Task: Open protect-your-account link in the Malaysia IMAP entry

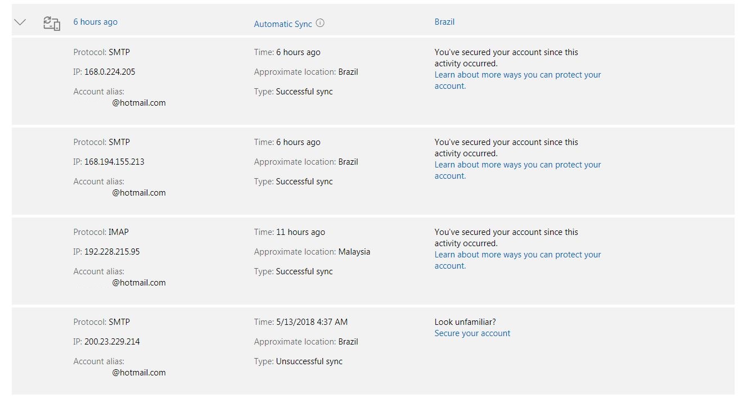Action: [518, 260]
